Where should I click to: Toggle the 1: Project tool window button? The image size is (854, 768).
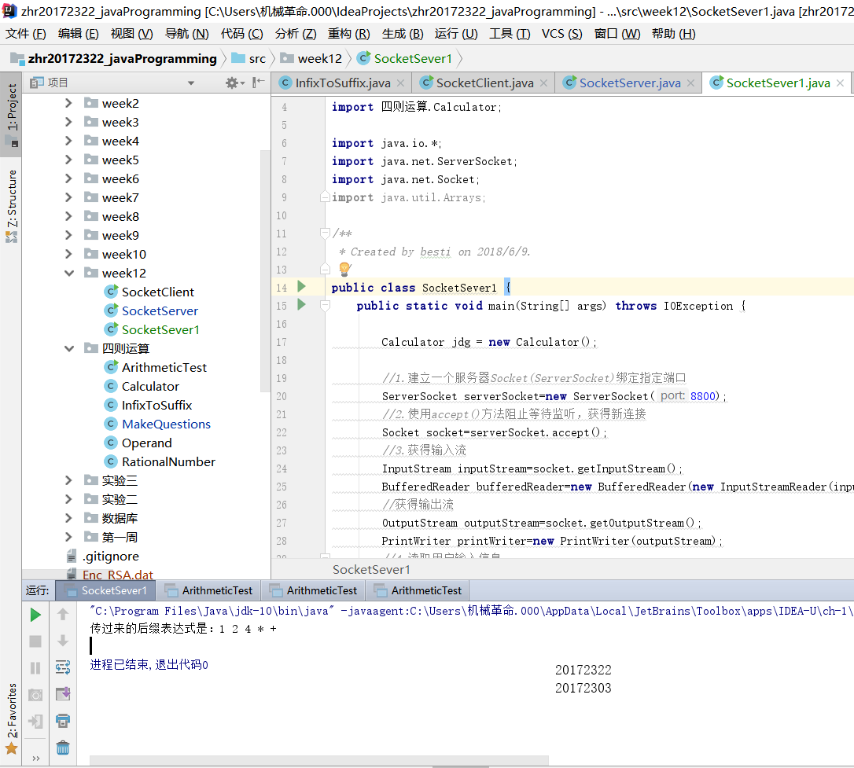[12, 113]
